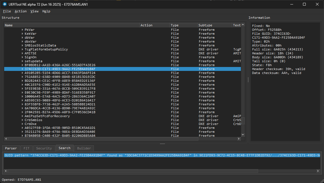
Task: Click the Subtype column header
Action: pyautogui.click(x=215, y=25)
